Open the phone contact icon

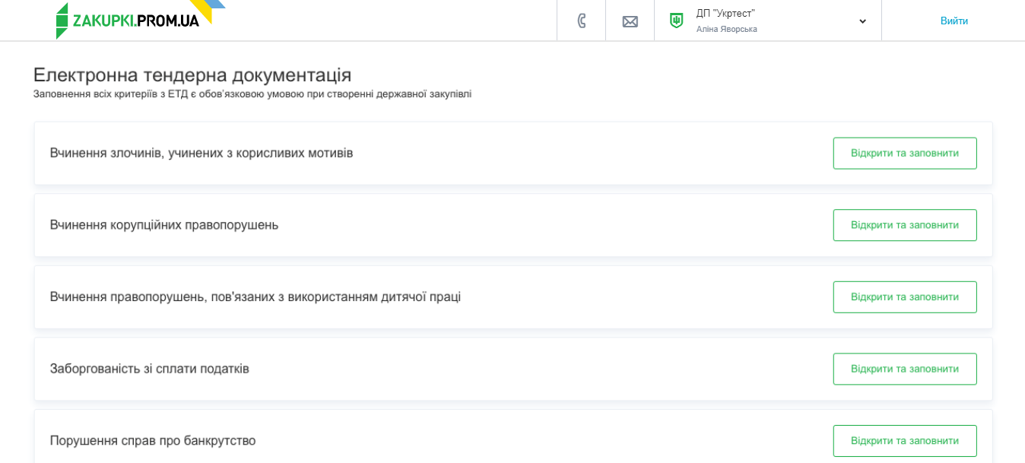click(x=582, y=21)
